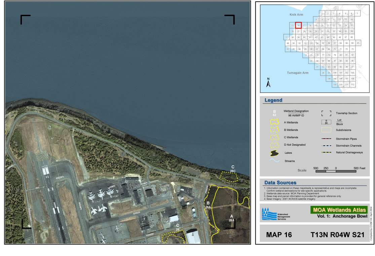The image size is (375, 256).
Task: Click the Lakes legend symbol
Action: [x=275, y=153]
